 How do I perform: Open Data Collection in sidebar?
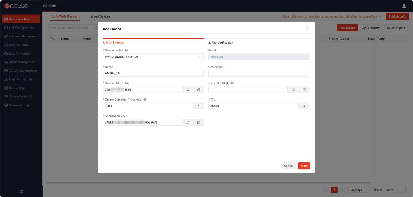pyautogui.click(x=21, y=19)
